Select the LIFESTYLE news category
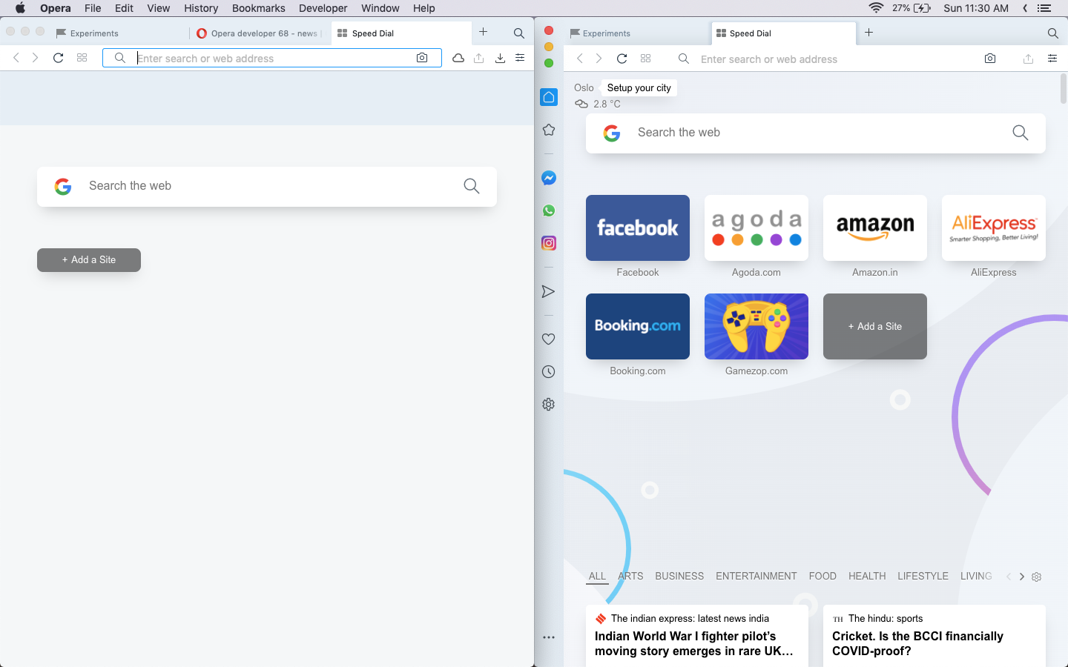Image resolution: width=1068 pixels, height=667 pixels. click(x=923, y=576)
